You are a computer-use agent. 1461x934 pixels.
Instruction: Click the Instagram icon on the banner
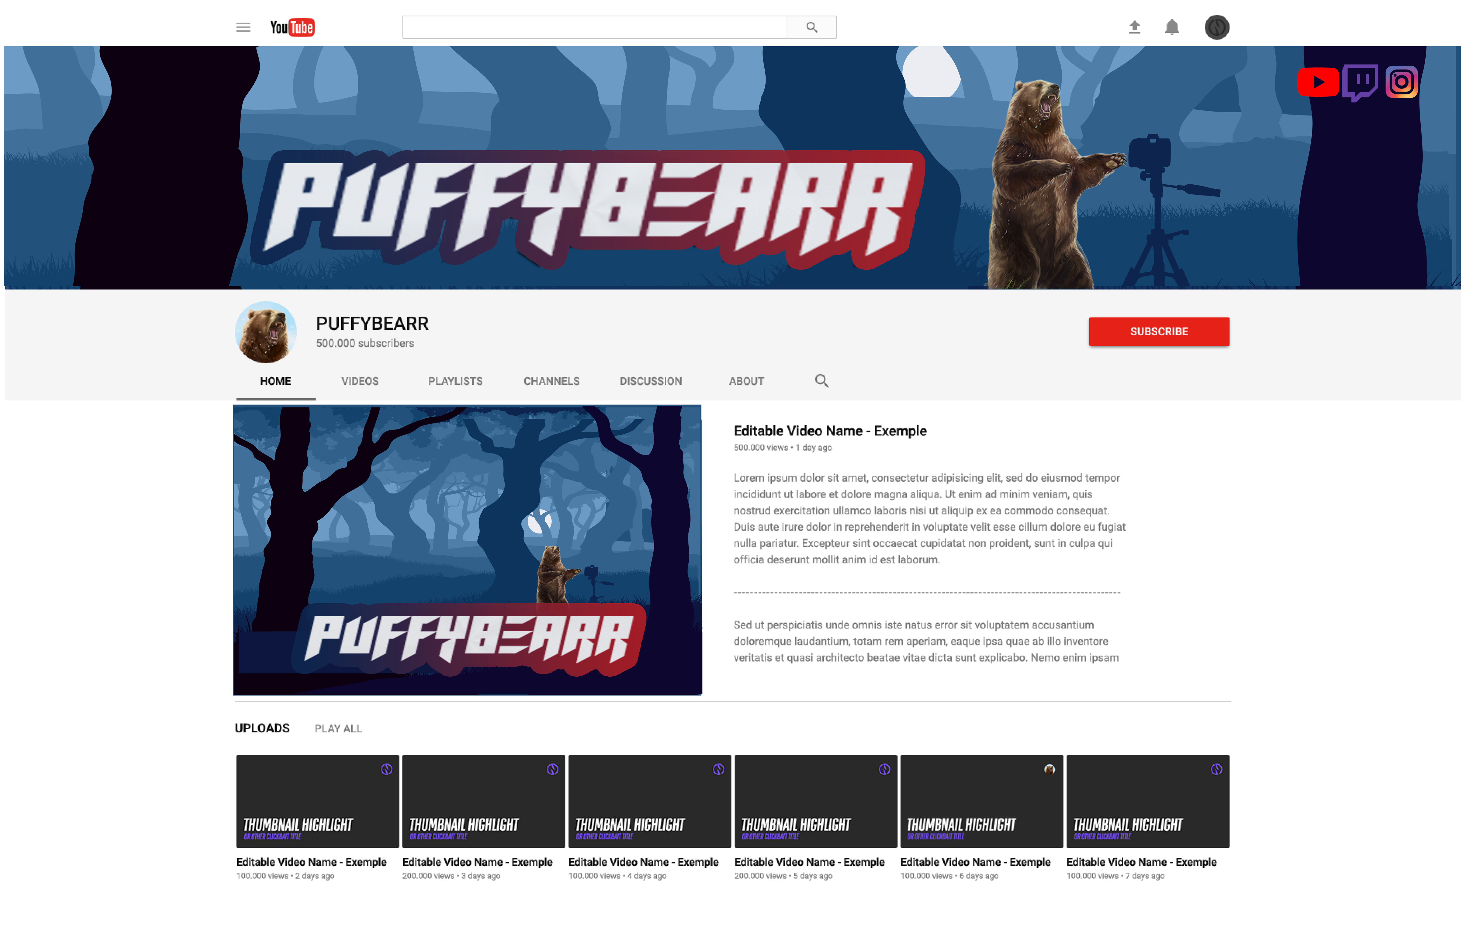pos(1402,82)
